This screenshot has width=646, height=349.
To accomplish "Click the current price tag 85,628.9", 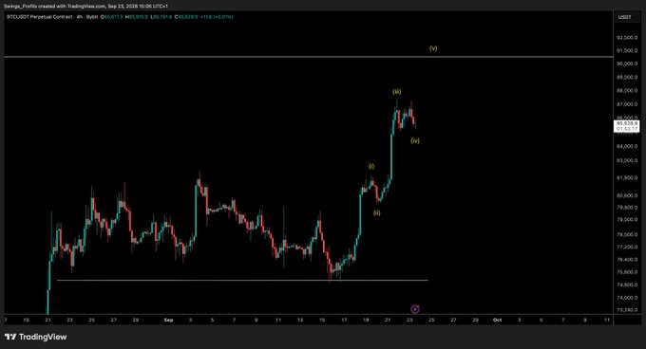I will click(627, 123).
